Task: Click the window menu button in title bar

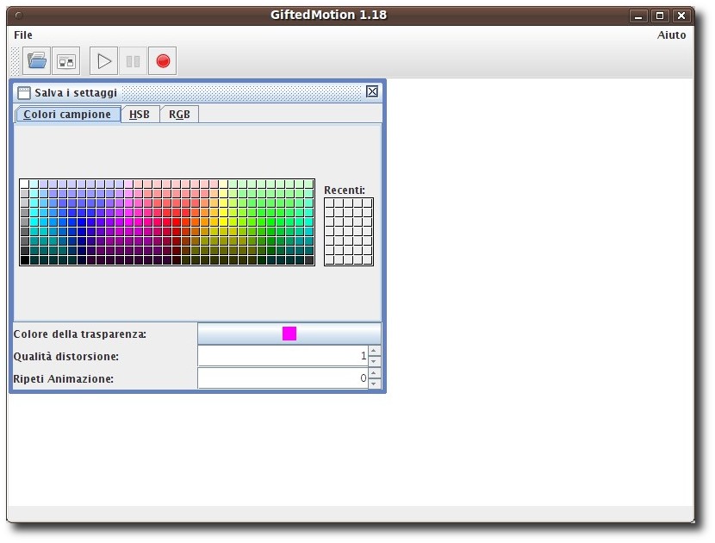Action: 19,16
